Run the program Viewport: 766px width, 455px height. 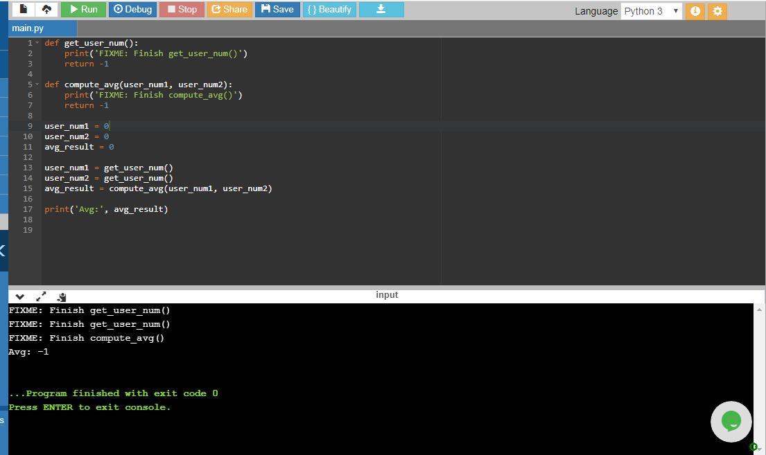pyautogui.click(x=82, y=9)
